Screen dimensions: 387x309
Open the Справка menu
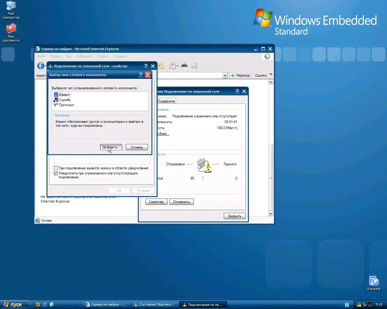(120, 56)
